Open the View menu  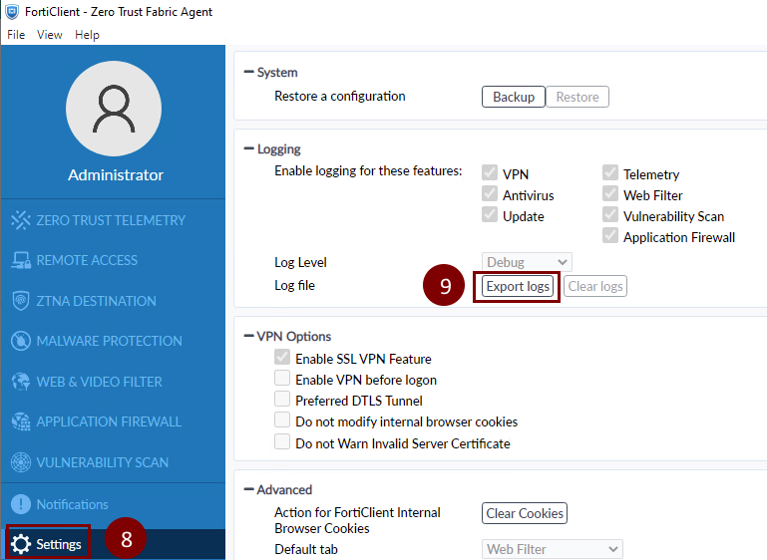(50, 35)
